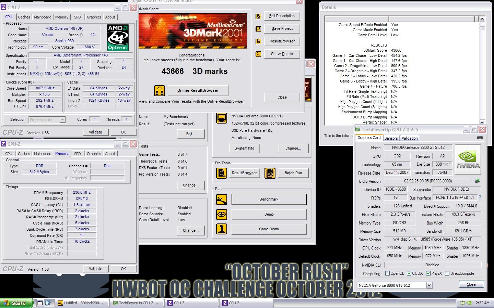This screenshot has width=494, height=308.
Task: Switch to TechPowerUp GPU-Z taskbar item
Action: [x=137, y=303]
